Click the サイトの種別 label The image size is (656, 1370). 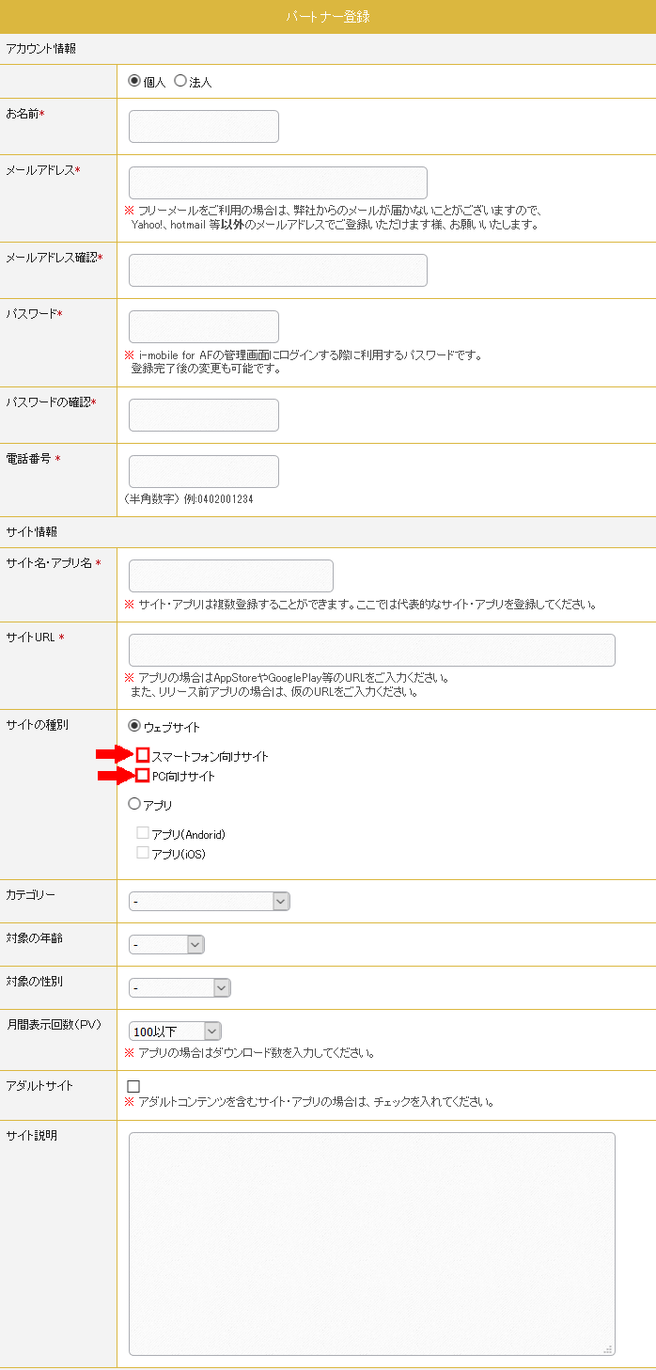pos(38,725)
